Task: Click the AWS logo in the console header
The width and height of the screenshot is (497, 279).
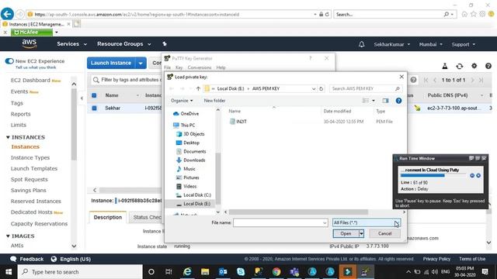Action: click(x=30, y=43)
